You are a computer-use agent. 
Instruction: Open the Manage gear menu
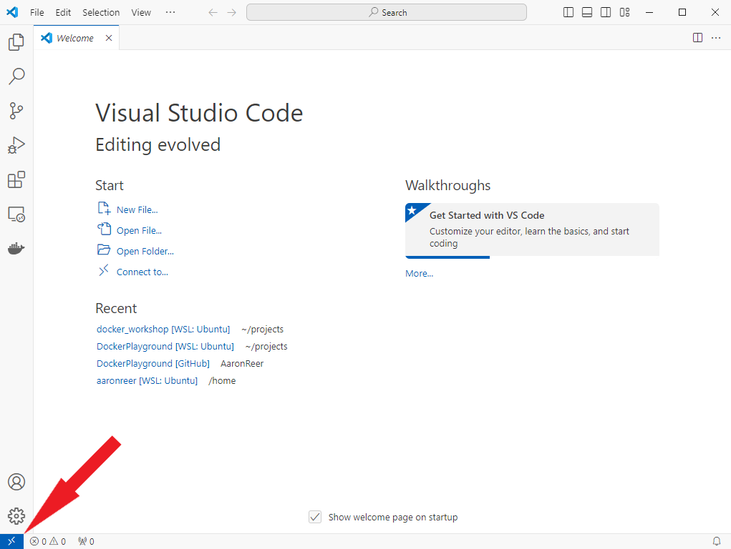[x=16, y=516]
